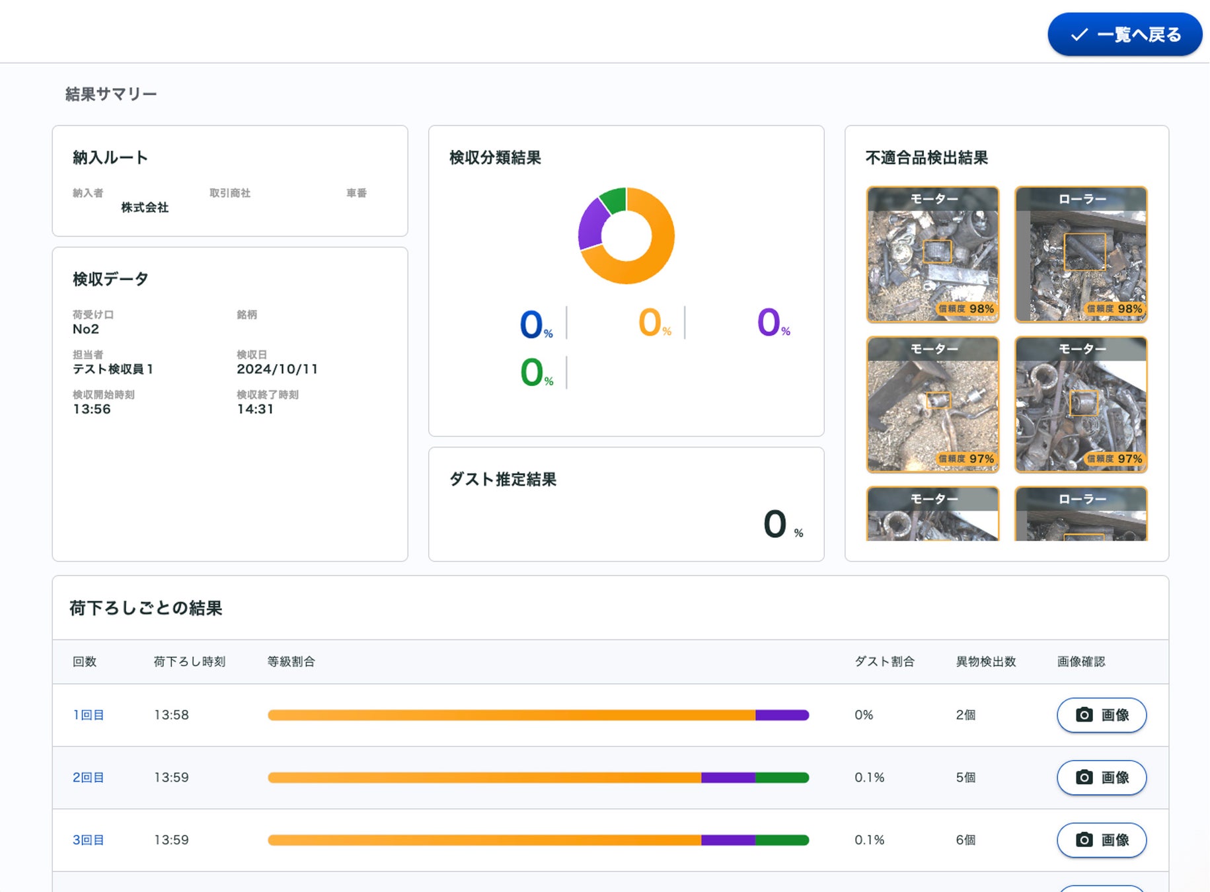The height and width of the screenshot is (892, 1210).
Task: Click the 等級割合 column header
Action: 291,661
